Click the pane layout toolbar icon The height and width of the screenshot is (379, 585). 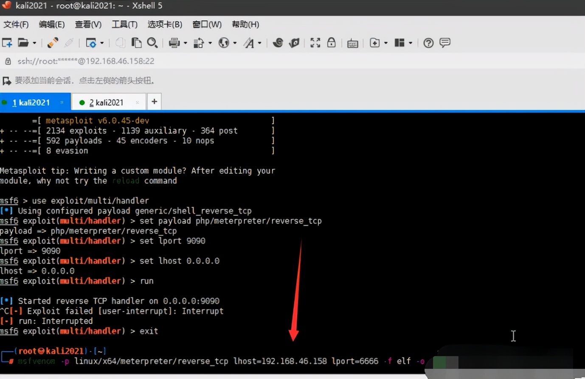click(399, 42)
